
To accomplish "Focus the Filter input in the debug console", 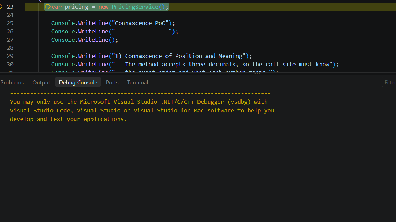I will click(389, 83).
